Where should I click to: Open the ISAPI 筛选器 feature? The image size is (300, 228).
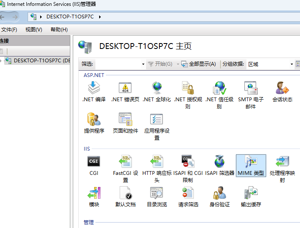pos(219,165)
